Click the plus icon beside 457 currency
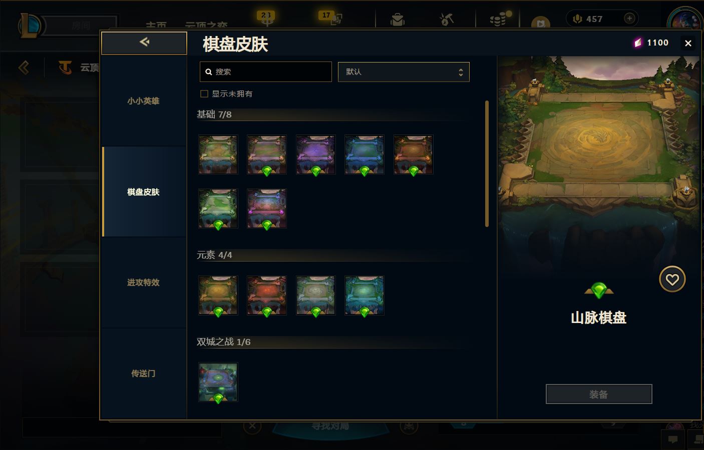The image size is (704, 450). coord(629,18)
